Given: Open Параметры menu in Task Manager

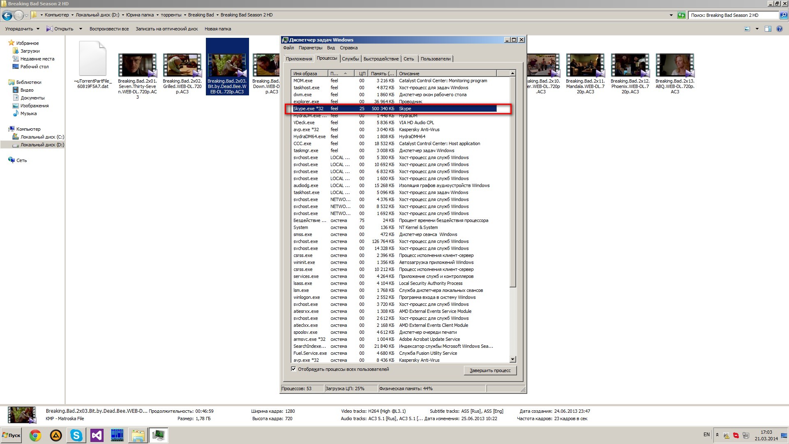Looking at the screenshot, I should (x=310, y=48).
